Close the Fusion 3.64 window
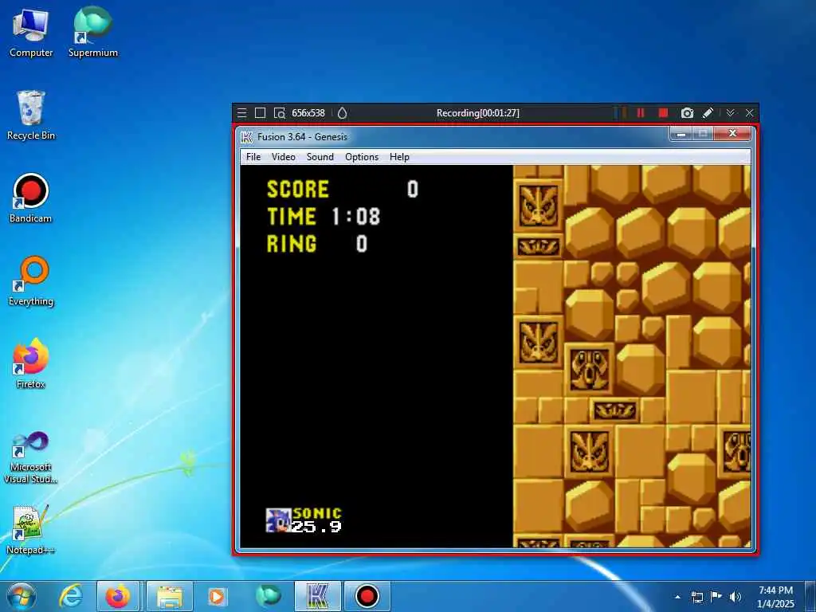The width and height of the screenshot is (816, 612). click(732, 134)
